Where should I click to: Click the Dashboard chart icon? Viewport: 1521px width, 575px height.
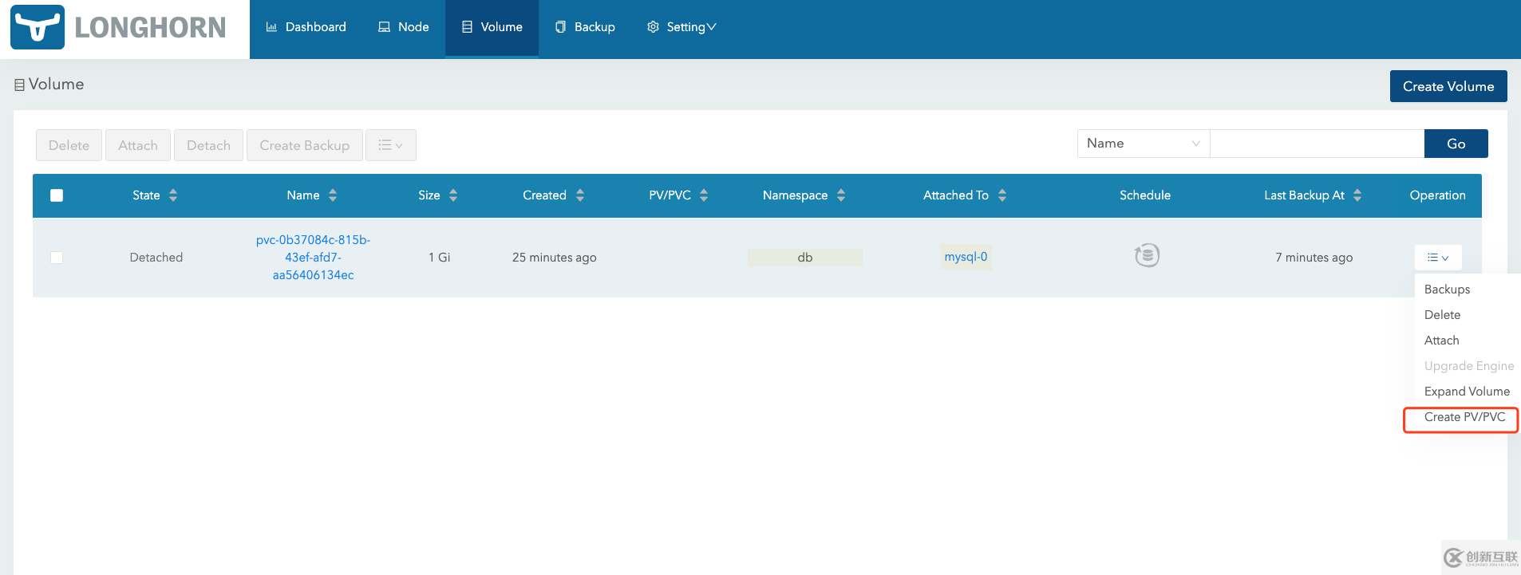click(x=271, y=27)
